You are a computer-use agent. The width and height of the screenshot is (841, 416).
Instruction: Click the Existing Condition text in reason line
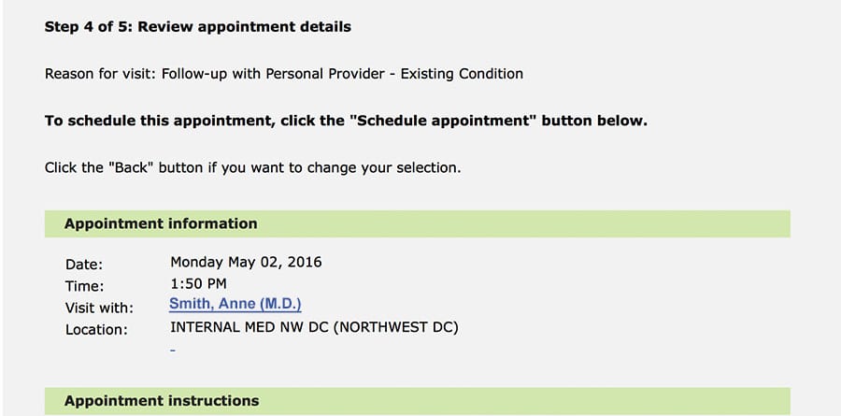[462, 74]
